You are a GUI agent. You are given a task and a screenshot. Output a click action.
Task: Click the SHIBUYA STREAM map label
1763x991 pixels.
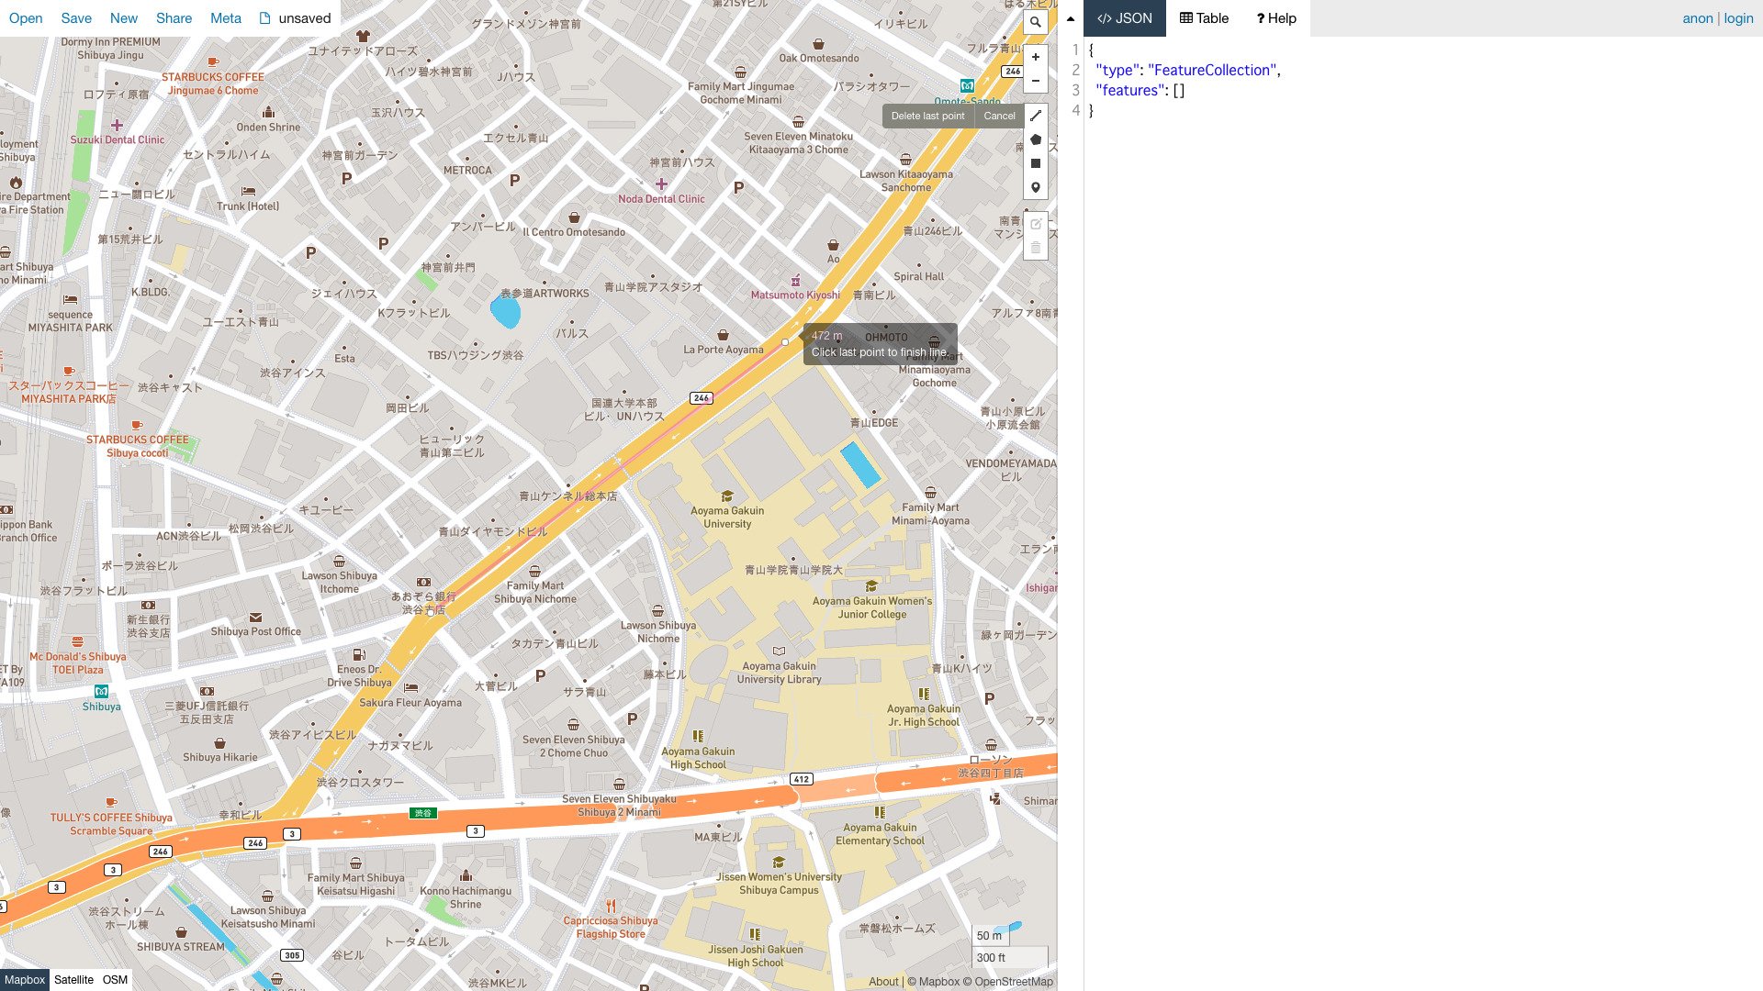pos(181,947)
